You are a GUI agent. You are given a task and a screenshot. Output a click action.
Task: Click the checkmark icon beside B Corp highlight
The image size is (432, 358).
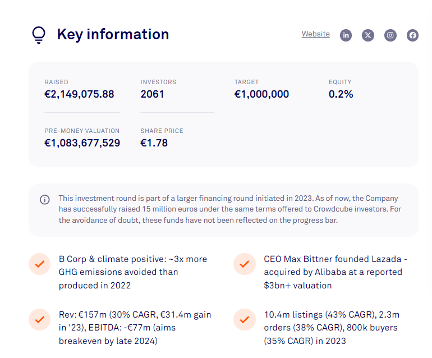pos(39,264)
